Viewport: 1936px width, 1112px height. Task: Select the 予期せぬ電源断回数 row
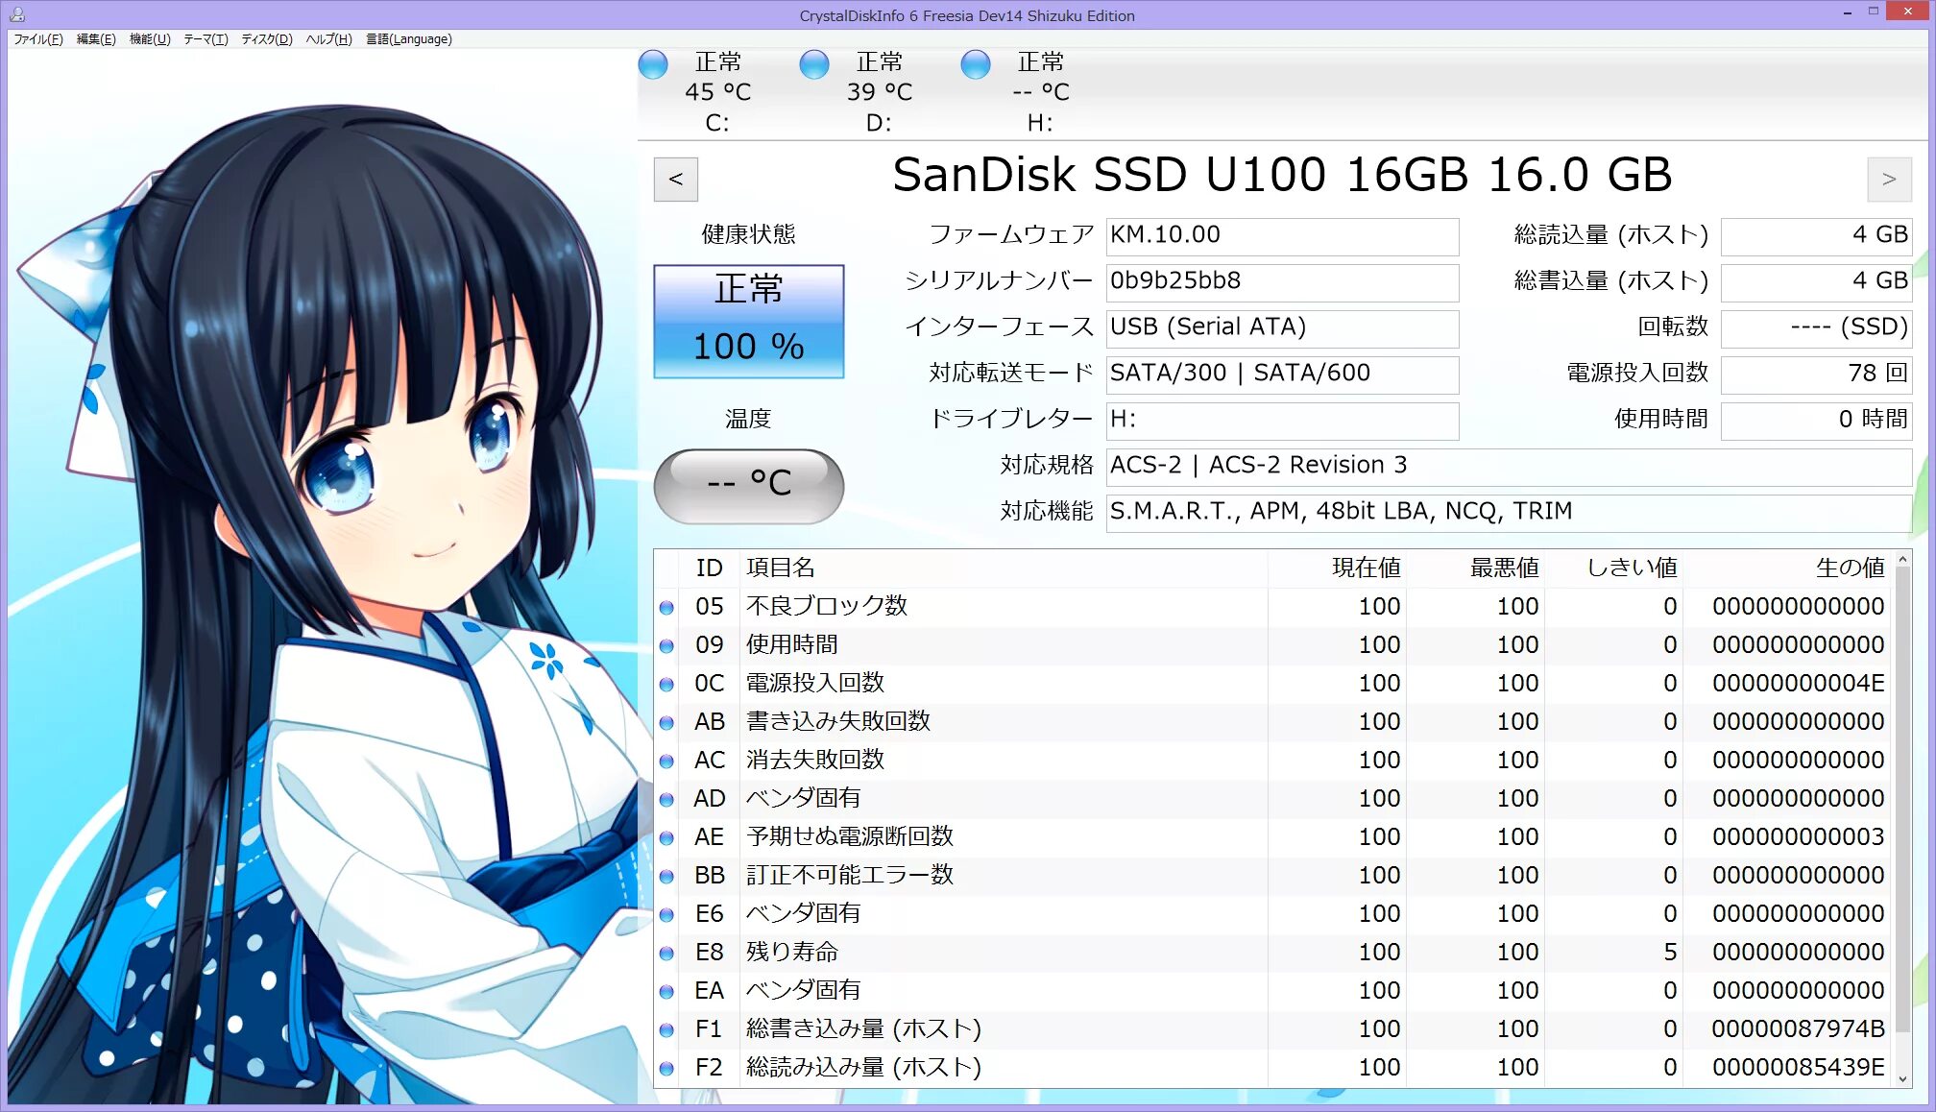tap(1273, 837)
